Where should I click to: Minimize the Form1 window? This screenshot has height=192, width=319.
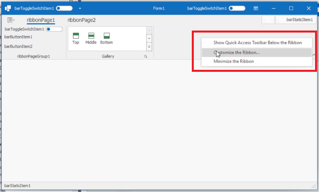click(274, 8)
